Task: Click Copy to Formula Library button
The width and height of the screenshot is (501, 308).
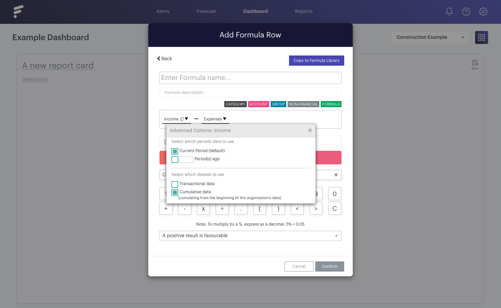Action: tap(317, 61)
